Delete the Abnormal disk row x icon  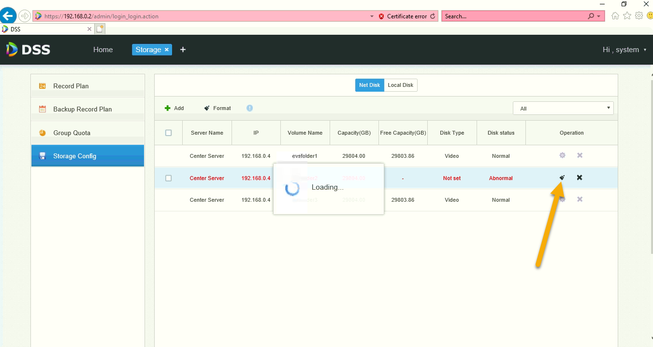[x=580, y=178]
